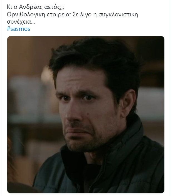The width and height of the screenshot is (178, 196).
Task: Open the #sasmos hashtag link
Action: pyautogui.click(x=19, y=29)
